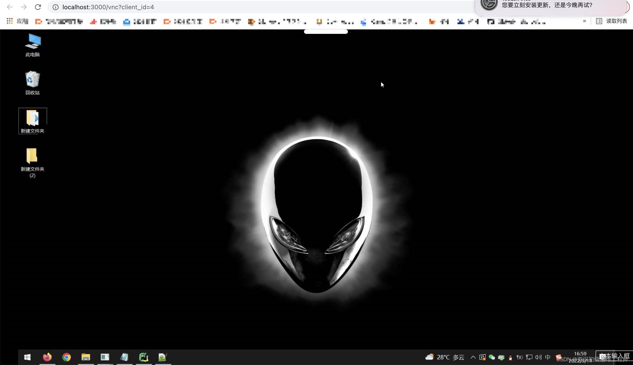This screenshot has width=633, height=365.
Task: Reload the localhost VNC page
Action: (x=38, y=7)
